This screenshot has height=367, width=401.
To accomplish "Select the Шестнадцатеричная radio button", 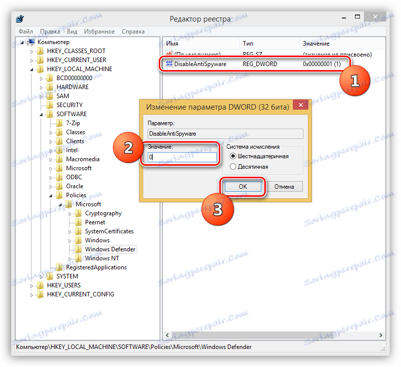I will (x=233, y=156).
